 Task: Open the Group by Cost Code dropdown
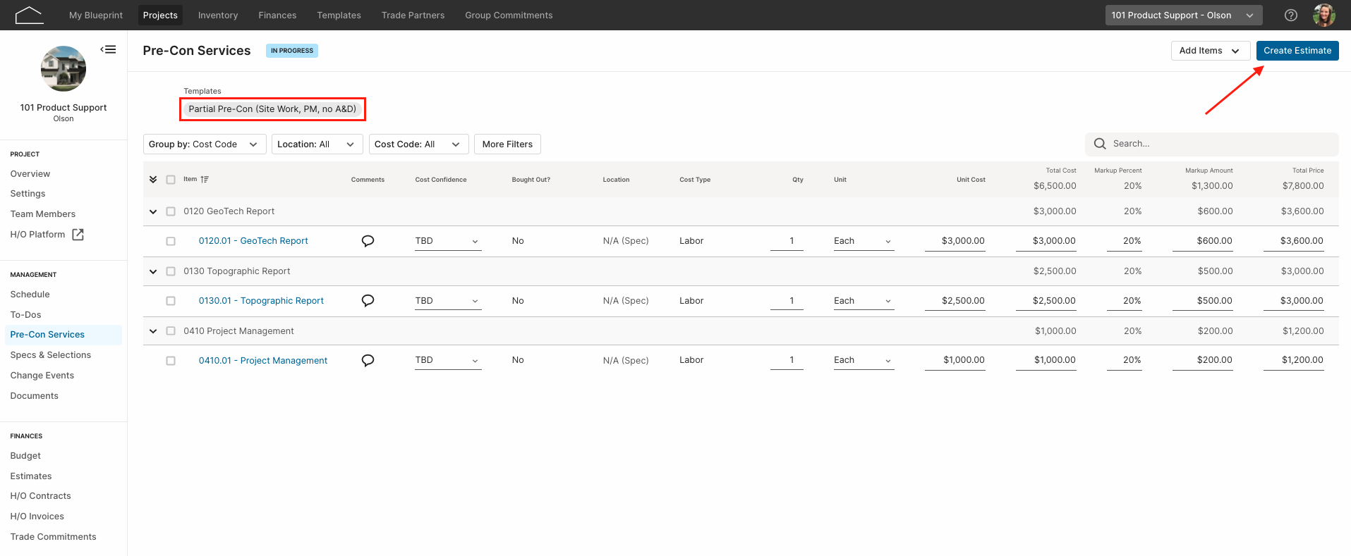205,144
